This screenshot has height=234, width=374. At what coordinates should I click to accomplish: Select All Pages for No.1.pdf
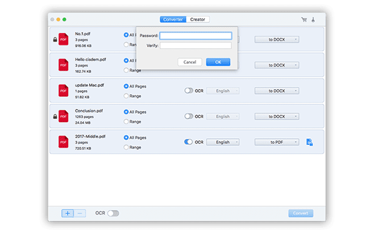(126, 35)
